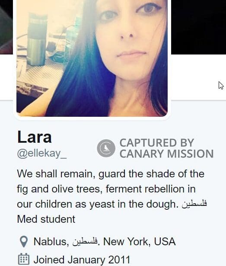This screenshot has height=266, width=226.
Task: Click the Joined January 2011 text
Action: (82, 260)
